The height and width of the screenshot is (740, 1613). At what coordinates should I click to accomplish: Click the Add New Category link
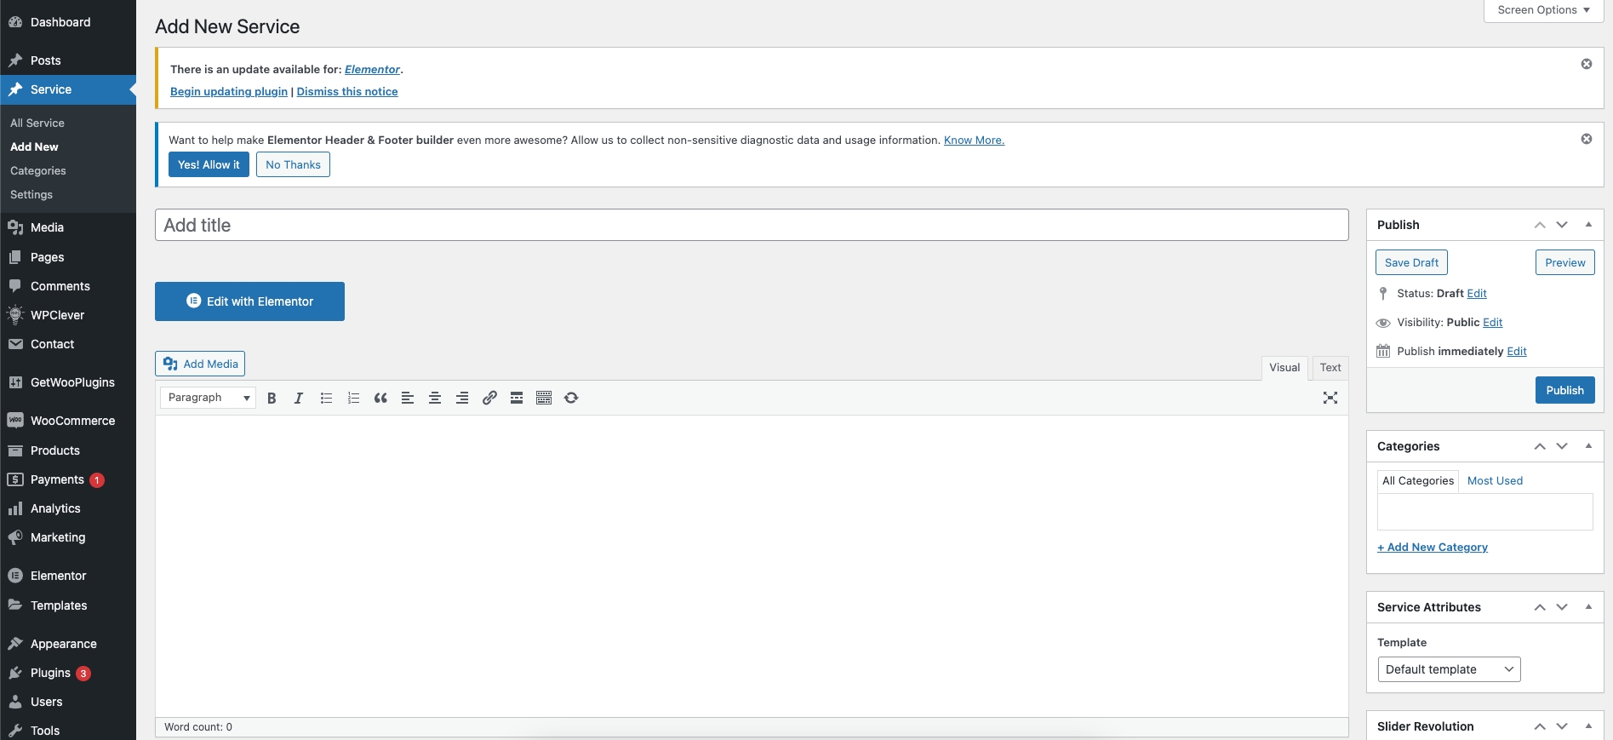tap(1433, 548)
